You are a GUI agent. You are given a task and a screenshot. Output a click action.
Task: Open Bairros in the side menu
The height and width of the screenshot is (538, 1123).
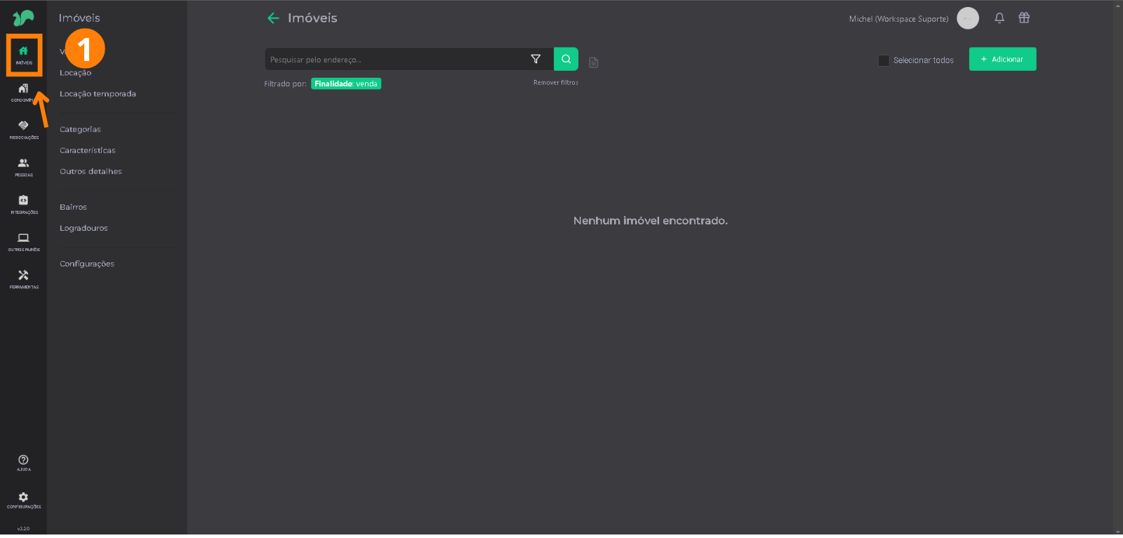click(74, 208)
